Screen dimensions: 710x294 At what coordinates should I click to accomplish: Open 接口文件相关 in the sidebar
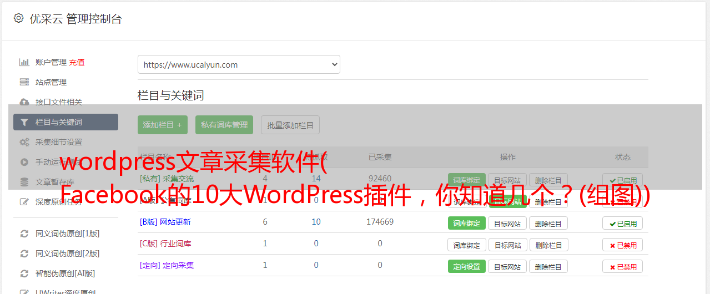[59, 102]
